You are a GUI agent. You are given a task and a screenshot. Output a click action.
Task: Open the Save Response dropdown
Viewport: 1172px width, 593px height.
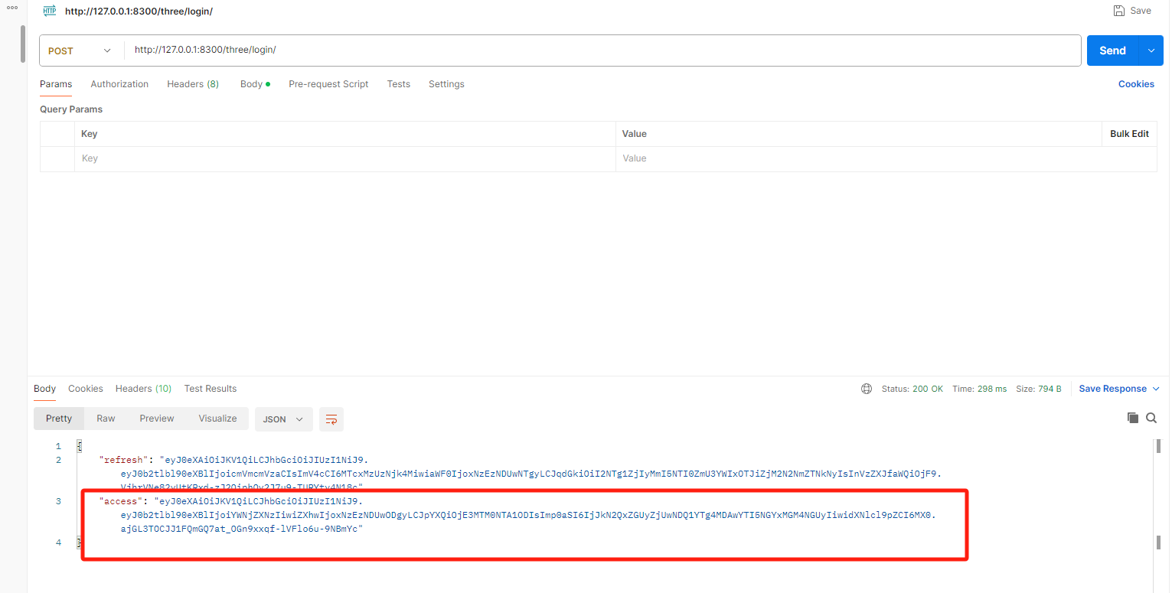click(1119, 389)
